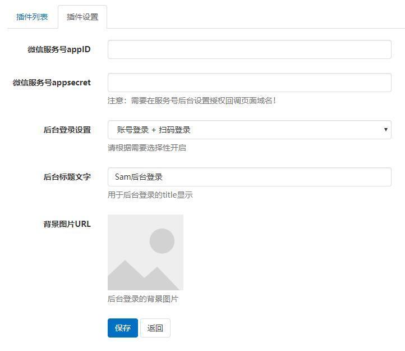
Task: Open the 后台登录设置 dropdown
Action: click(249, 130)
